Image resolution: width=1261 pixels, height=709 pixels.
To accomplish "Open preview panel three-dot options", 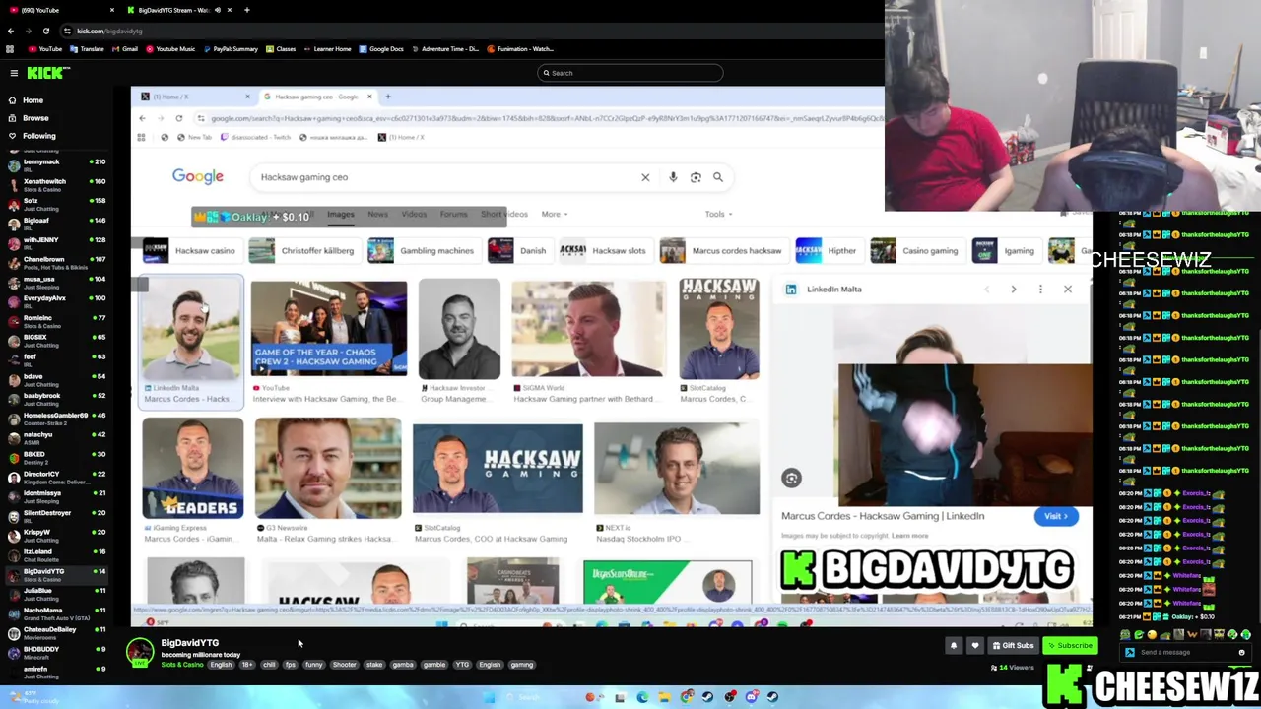I will point(1040,289).
